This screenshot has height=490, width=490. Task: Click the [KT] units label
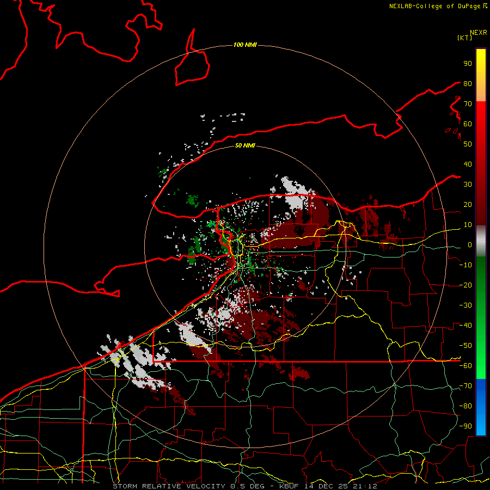point(465,38)
